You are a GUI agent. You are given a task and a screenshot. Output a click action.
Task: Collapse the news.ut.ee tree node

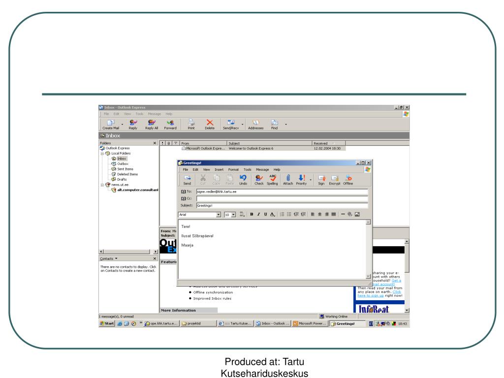pos(102,185)
